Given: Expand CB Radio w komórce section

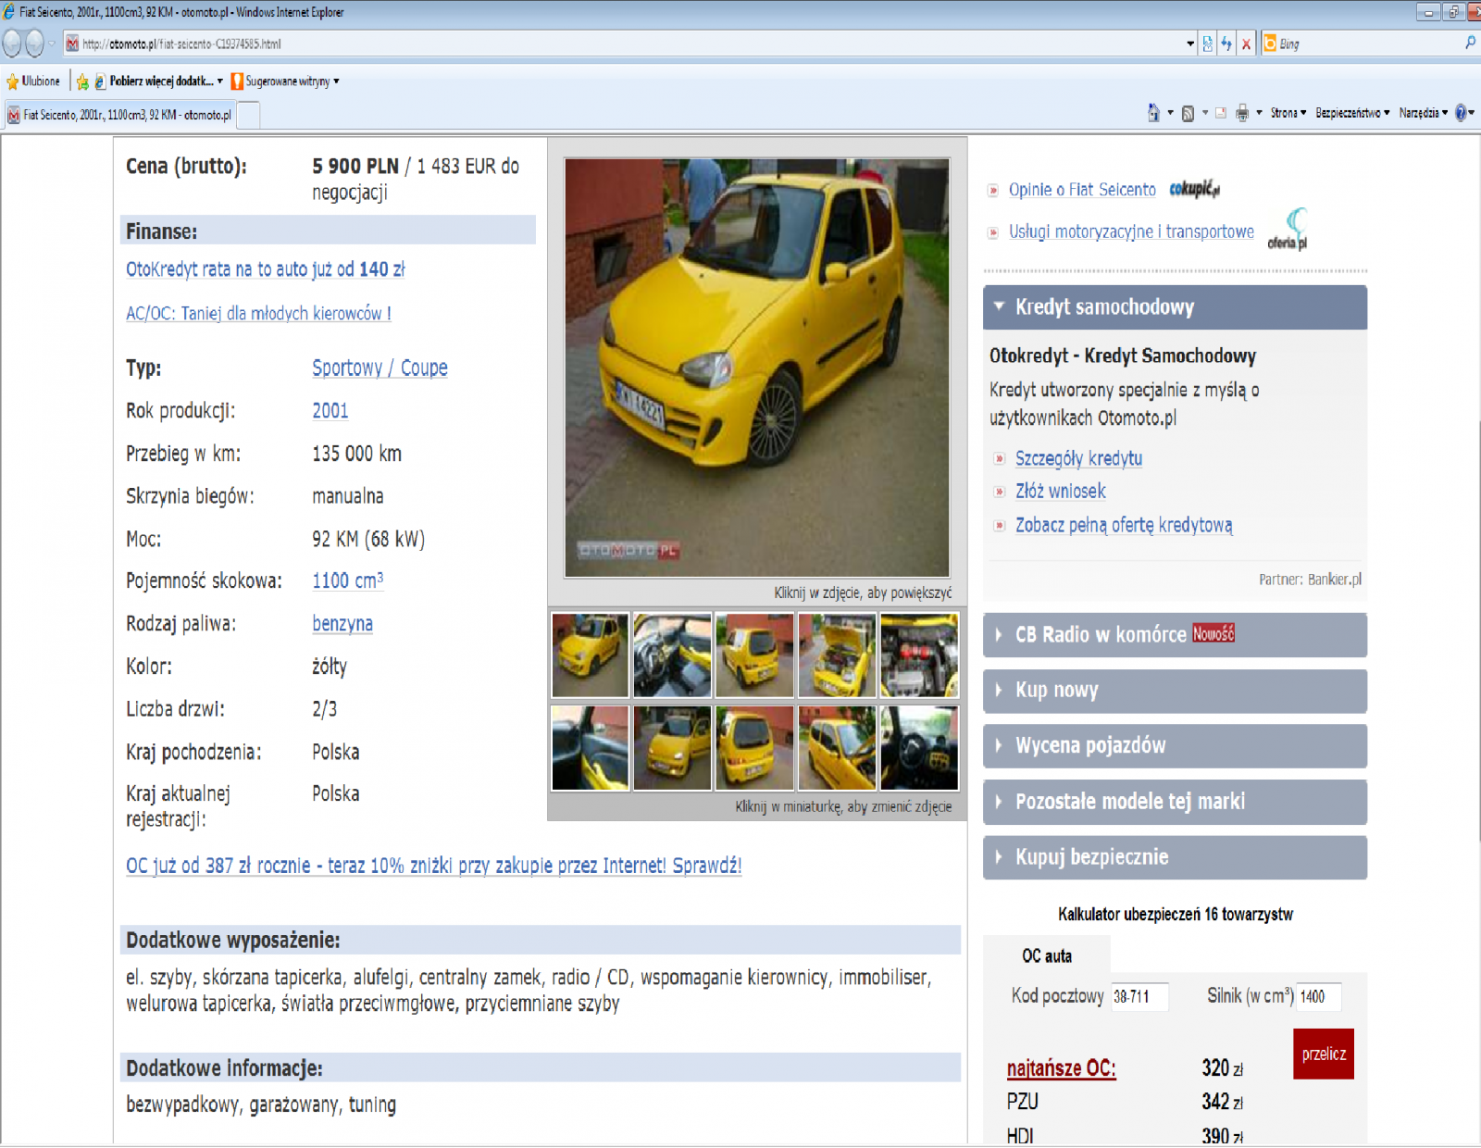Looking at the screenshot, I should pyautogui.click(x=1175, y=635).
